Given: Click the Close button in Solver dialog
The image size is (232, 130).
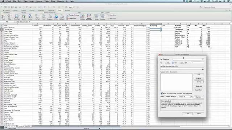Looking at the screenshot, I should coord(187,114).
